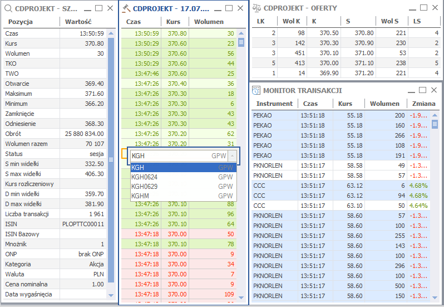This screenshot has height=307, width=444.
Task: Click the clock icon in MONITOR TRANSAKCJI window
Action: [x=256, y=90]
